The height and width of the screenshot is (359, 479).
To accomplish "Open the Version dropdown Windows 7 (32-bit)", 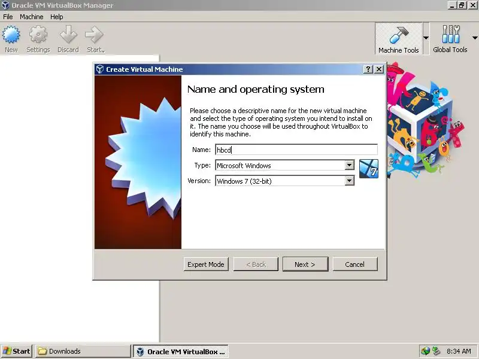I will 285,181.
